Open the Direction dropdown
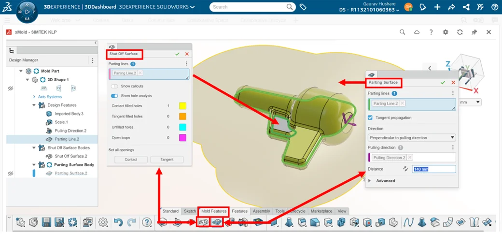 tap(412, 137)
